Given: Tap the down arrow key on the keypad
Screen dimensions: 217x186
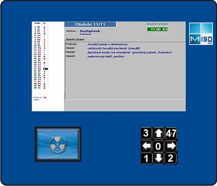Looking at the screenshot, I should (x=159, y=158).
